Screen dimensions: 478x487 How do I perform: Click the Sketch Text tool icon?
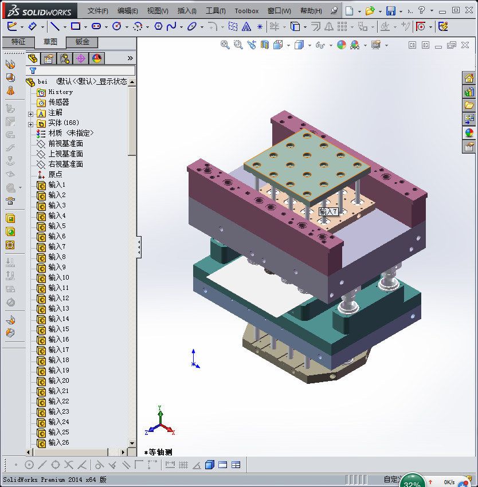246,26
